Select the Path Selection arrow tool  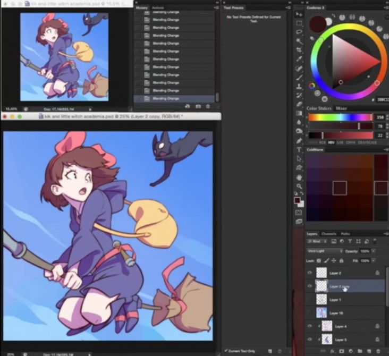(x=299, y=159)
